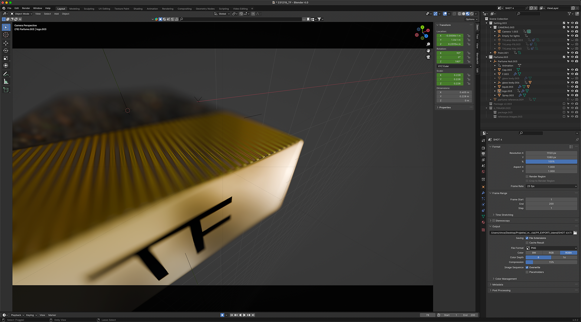Open the Render menu

click(26, 8)
